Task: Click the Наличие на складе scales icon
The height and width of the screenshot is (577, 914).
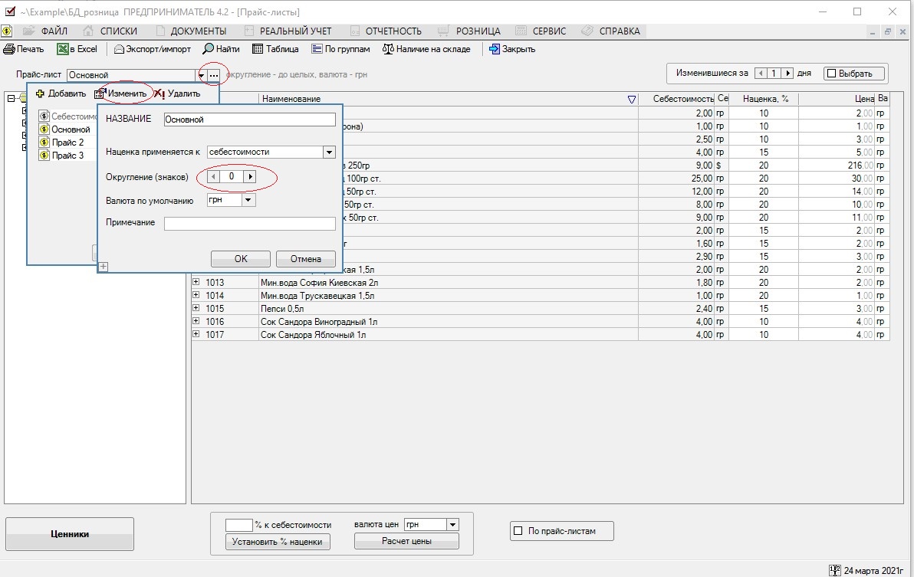Action: tap(388, 49)
